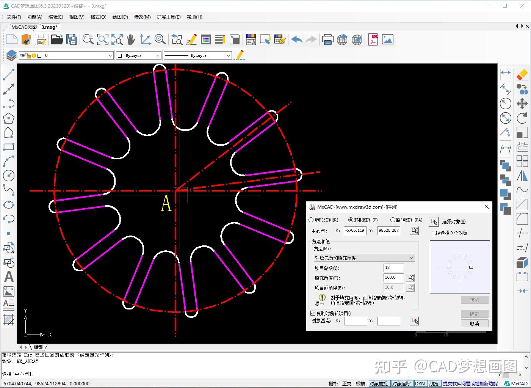
Task: Click the Zoom extents arrows icon
Action: pyautogui.click(x=117, y=39)
